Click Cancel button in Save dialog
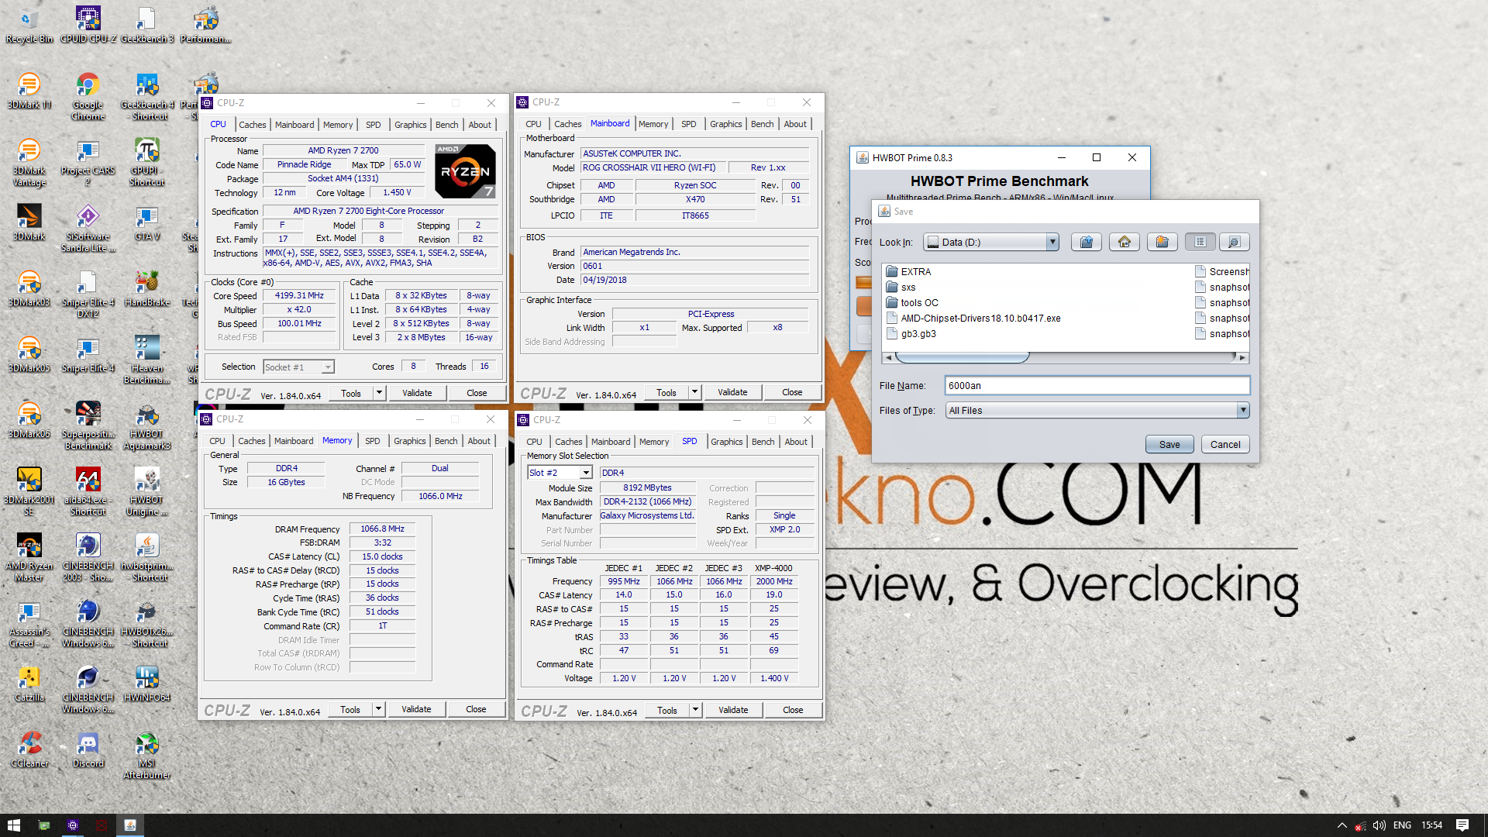Viewport: 1488px width, 837px height. click(1225, 444)
